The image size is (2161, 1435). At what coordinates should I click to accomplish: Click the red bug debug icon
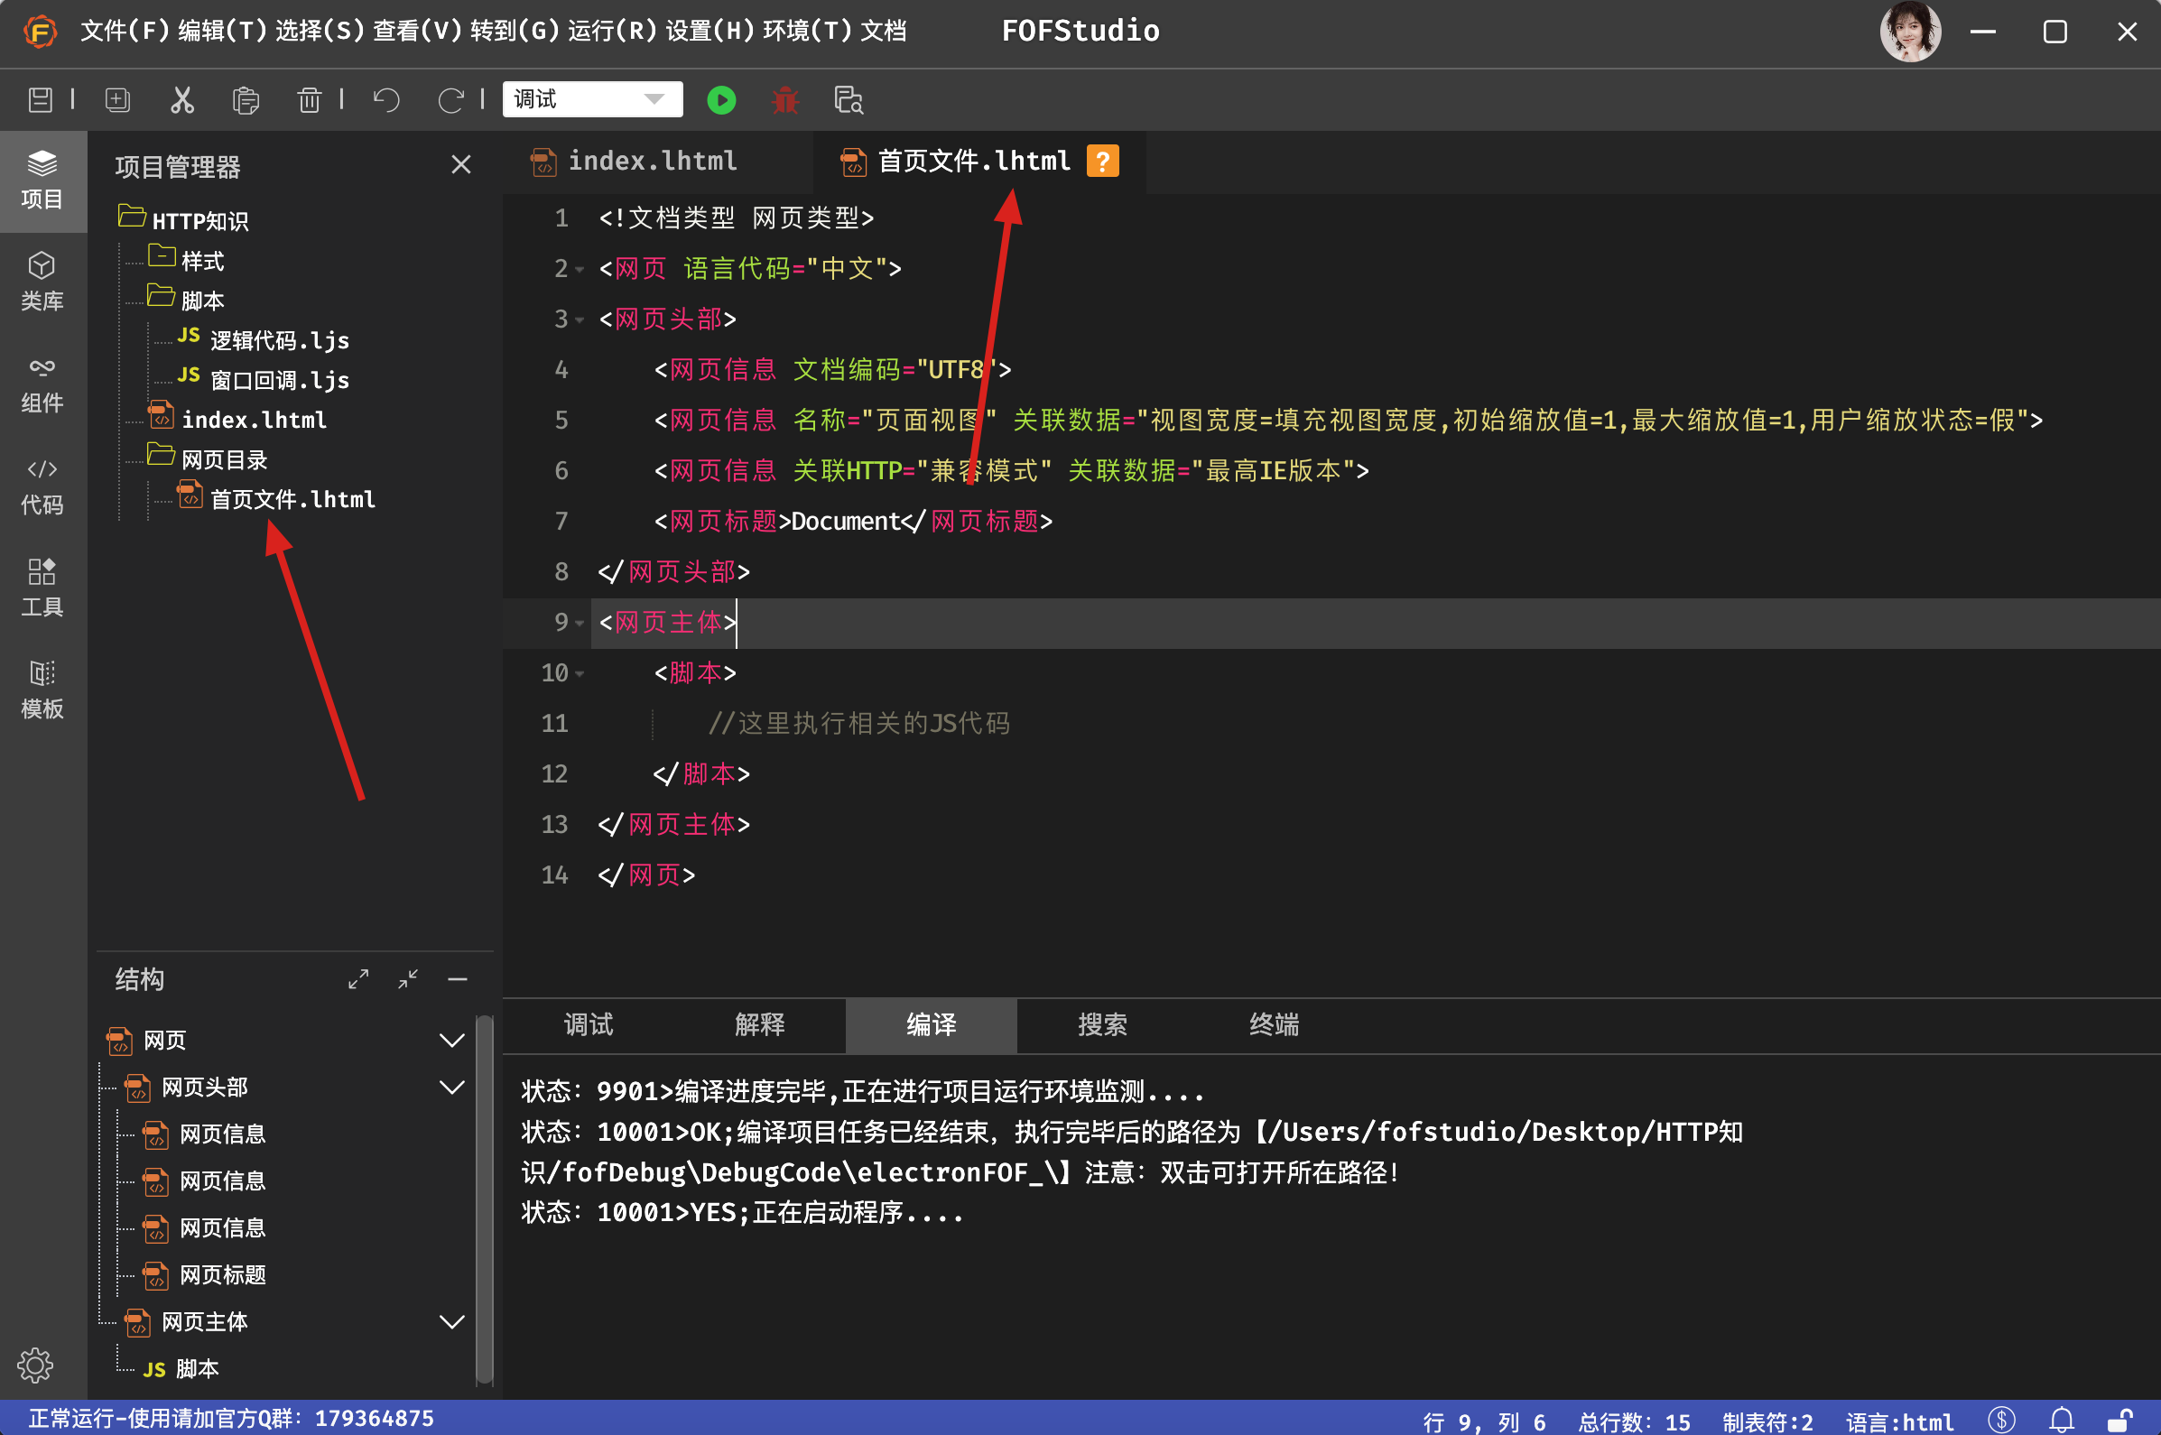tap(785, 100)
